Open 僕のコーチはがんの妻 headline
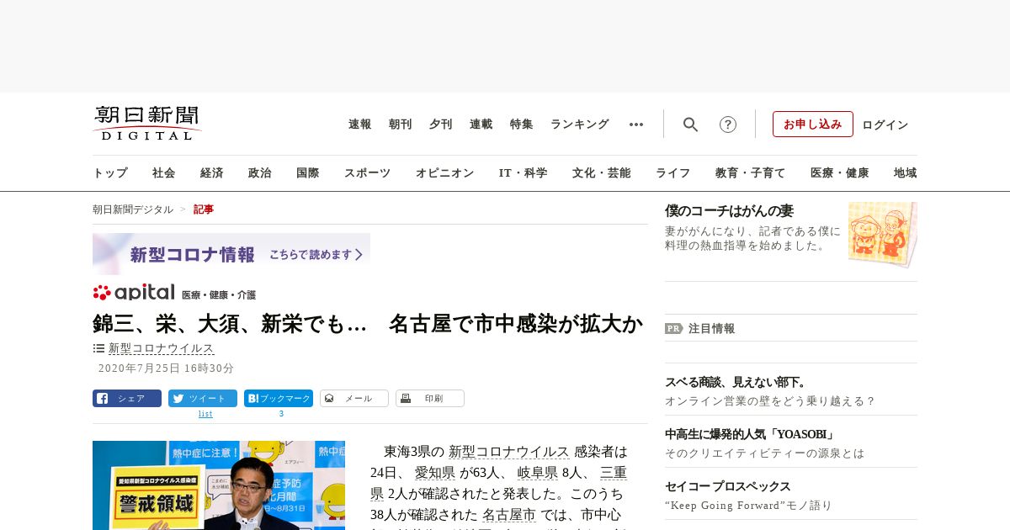The width and height of the screenshot is (1010, 530). [729, 211]
